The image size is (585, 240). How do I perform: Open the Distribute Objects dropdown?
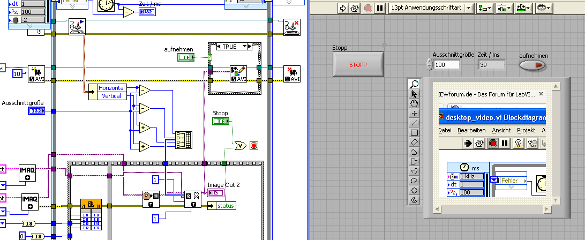click(x=504, y=8)
